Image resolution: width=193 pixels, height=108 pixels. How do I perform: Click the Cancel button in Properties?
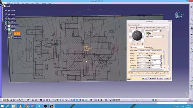coord(160,78)
